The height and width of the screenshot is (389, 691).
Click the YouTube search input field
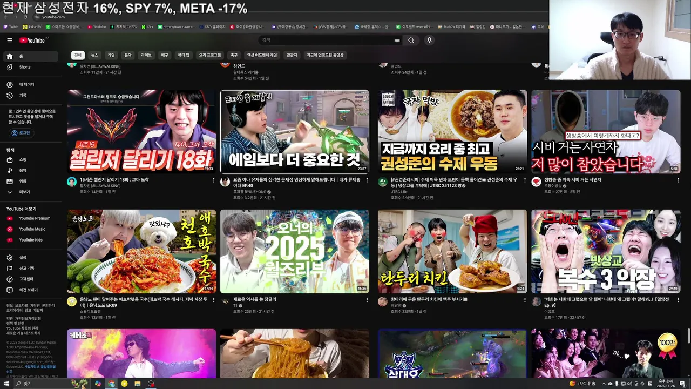pyautogui.click(x=327, y=41)
